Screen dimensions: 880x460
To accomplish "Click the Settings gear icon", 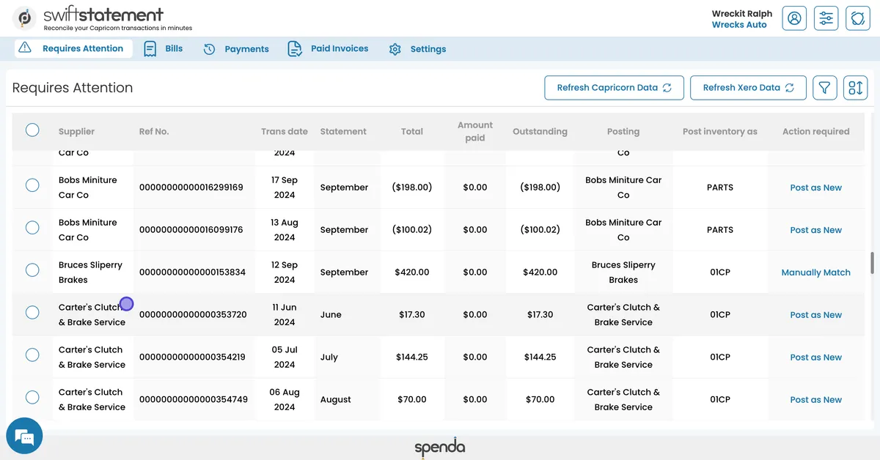I will click(x=395, y=49).
